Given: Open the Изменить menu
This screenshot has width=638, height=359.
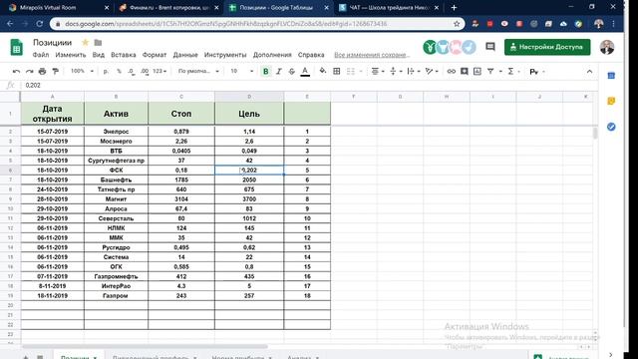Looking at the screenshot, I should coord(71,55).
